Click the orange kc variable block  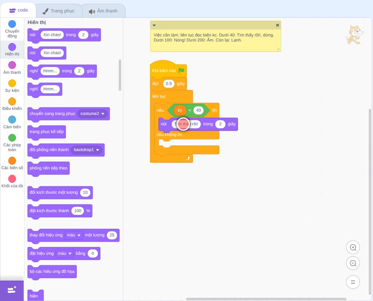(180, 110)
